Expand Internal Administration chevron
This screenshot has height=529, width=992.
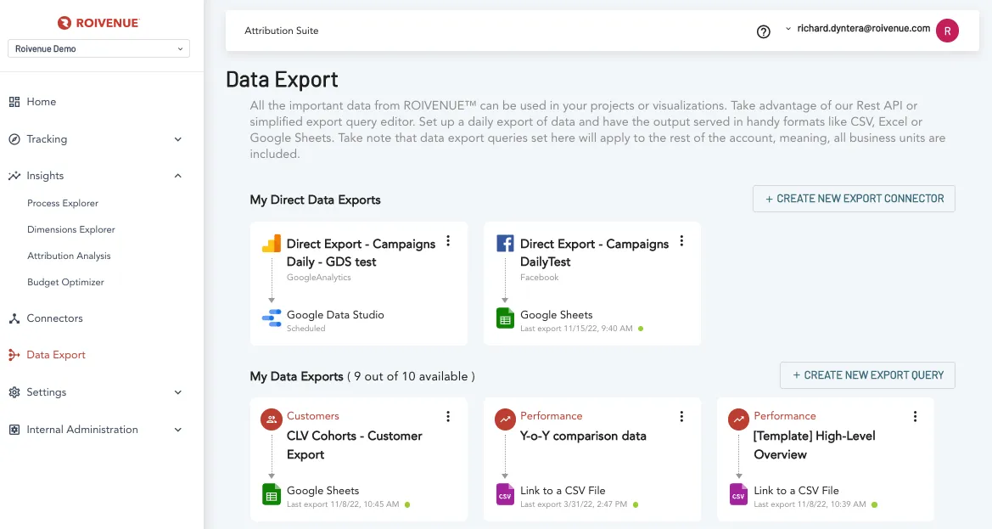tap(177, 430)
